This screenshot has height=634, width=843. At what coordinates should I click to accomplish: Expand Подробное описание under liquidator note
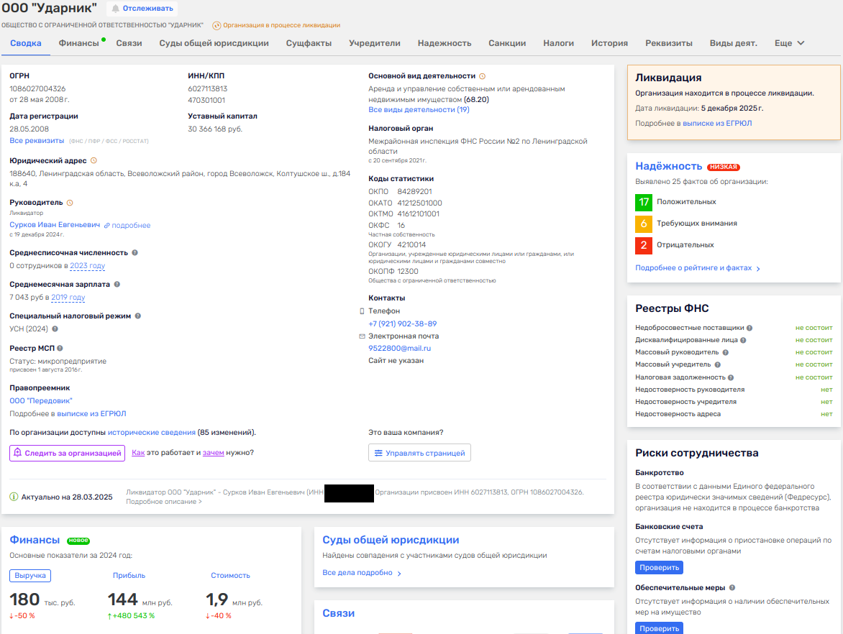[164, 502]
